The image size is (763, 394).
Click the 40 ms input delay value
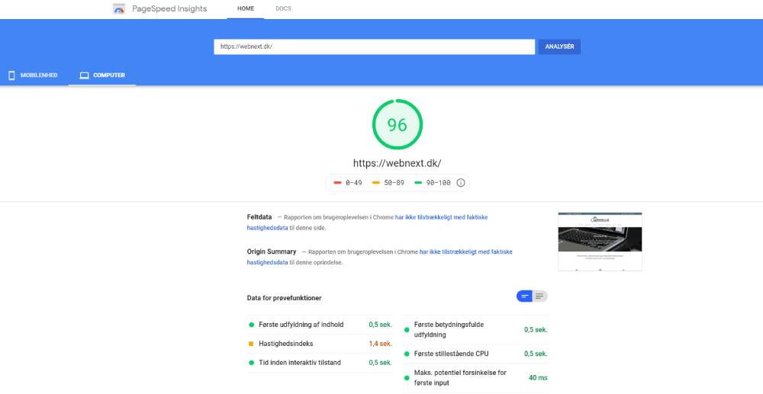click(x=538, y=377)
